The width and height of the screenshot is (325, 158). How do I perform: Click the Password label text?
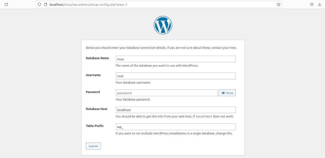pos(93,92)
